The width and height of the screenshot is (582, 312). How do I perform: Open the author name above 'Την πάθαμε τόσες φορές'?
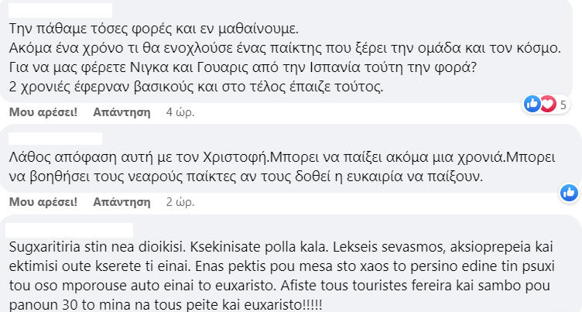(60, 10)
